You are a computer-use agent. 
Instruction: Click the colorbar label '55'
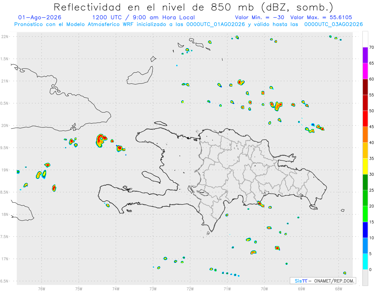pos(371,95)
